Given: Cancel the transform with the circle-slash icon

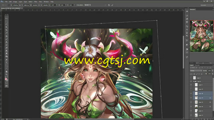Looking at the screenshot, I should click(x=109, y=5).
